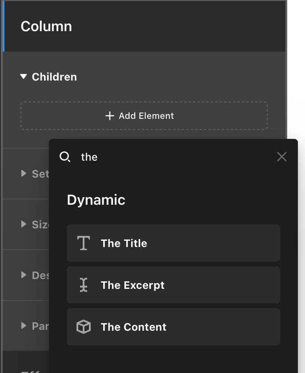Focus the search field containing 'the'
This screenshot has width=305, height=373.
click(x=173, y=157)
